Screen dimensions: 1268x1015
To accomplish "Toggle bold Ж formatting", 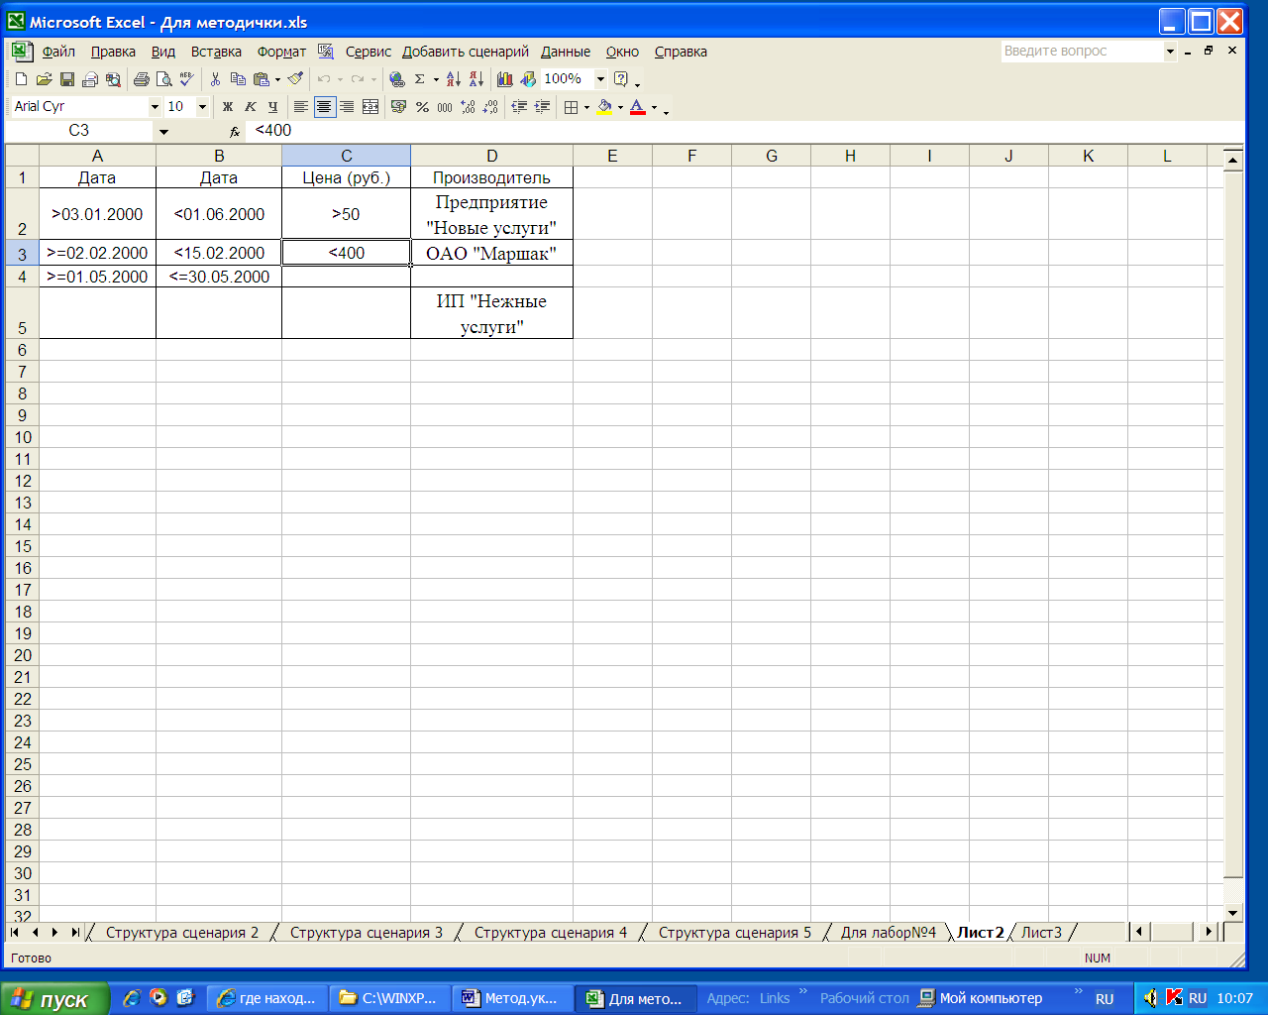I will (228, 107).
